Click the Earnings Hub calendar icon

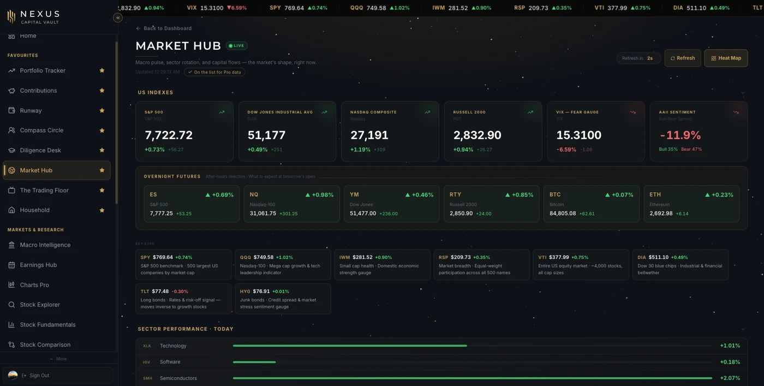pos(11,265)
